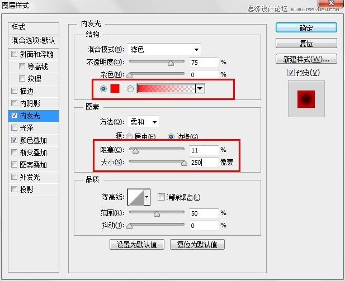
Task: Click the 新建样式(W)... button
Action: (306, 59)
